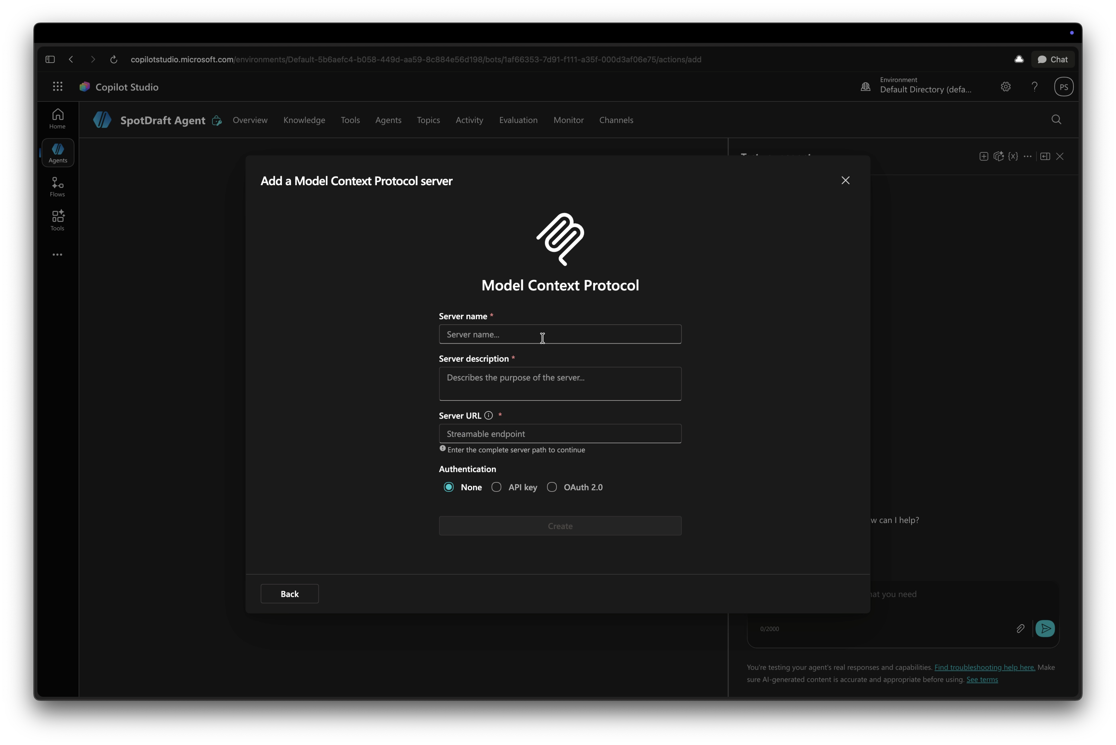This screenshot has width=1116, height=745.
Task: Click the SpotDraft Agent logo icon
Action: pyautogui.click(x=102, y=120)
